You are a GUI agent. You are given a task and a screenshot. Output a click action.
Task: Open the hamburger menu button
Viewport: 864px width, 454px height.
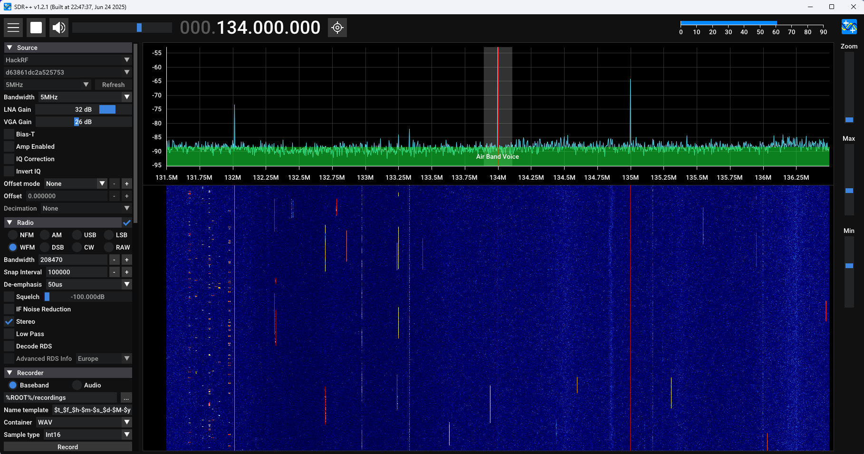click(x=13, y=28)
